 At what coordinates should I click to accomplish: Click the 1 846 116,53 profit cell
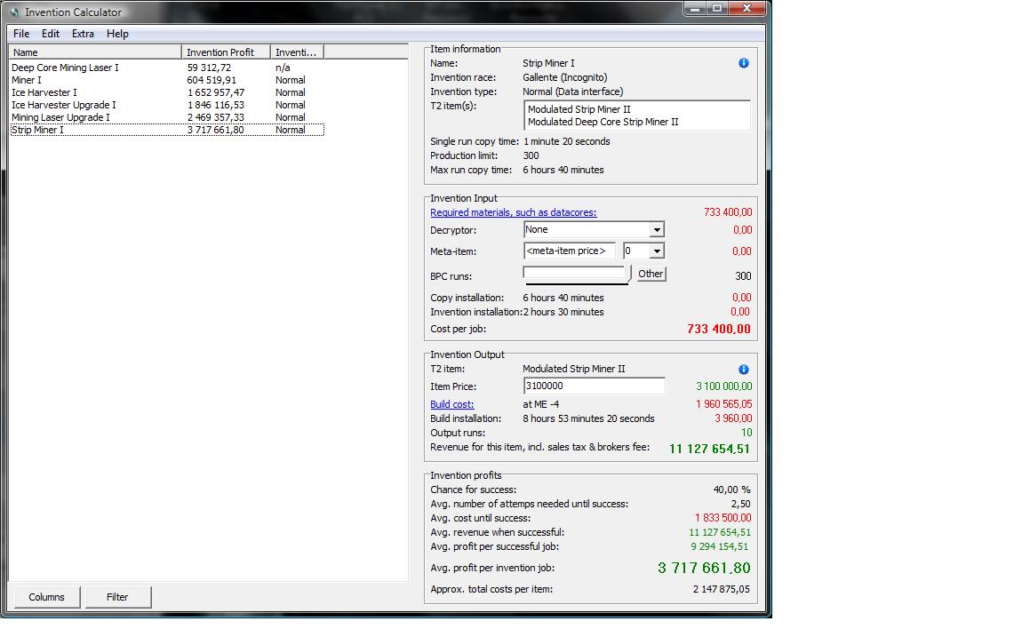pyautogui.click(x=215, y=105)
